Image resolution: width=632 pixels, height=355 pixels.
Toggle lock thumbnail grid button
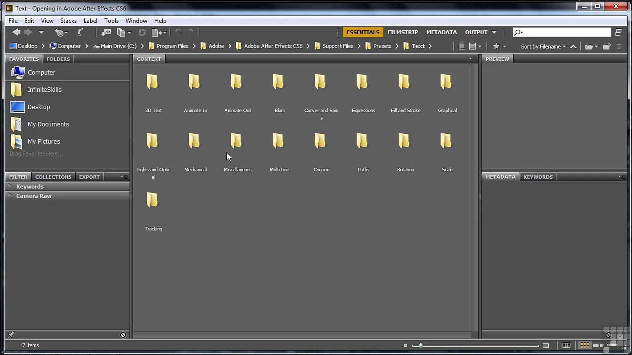(566, 345)
